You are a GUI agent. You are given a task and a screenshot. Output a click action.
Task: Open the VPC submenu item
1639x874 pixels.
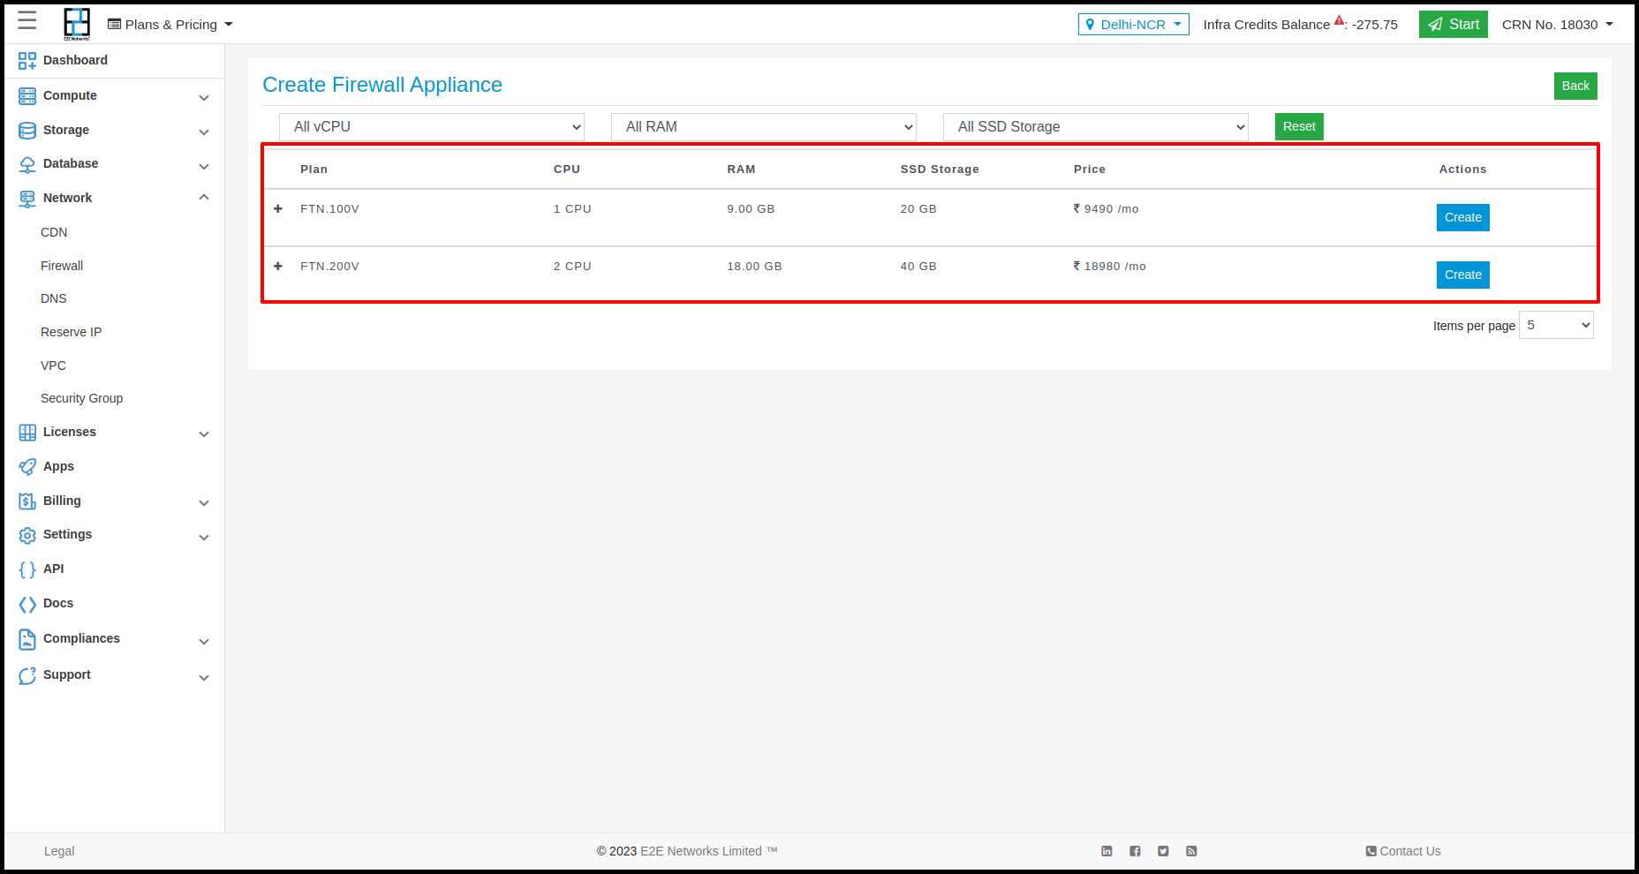pyautogui.click(x=53, y=365)
